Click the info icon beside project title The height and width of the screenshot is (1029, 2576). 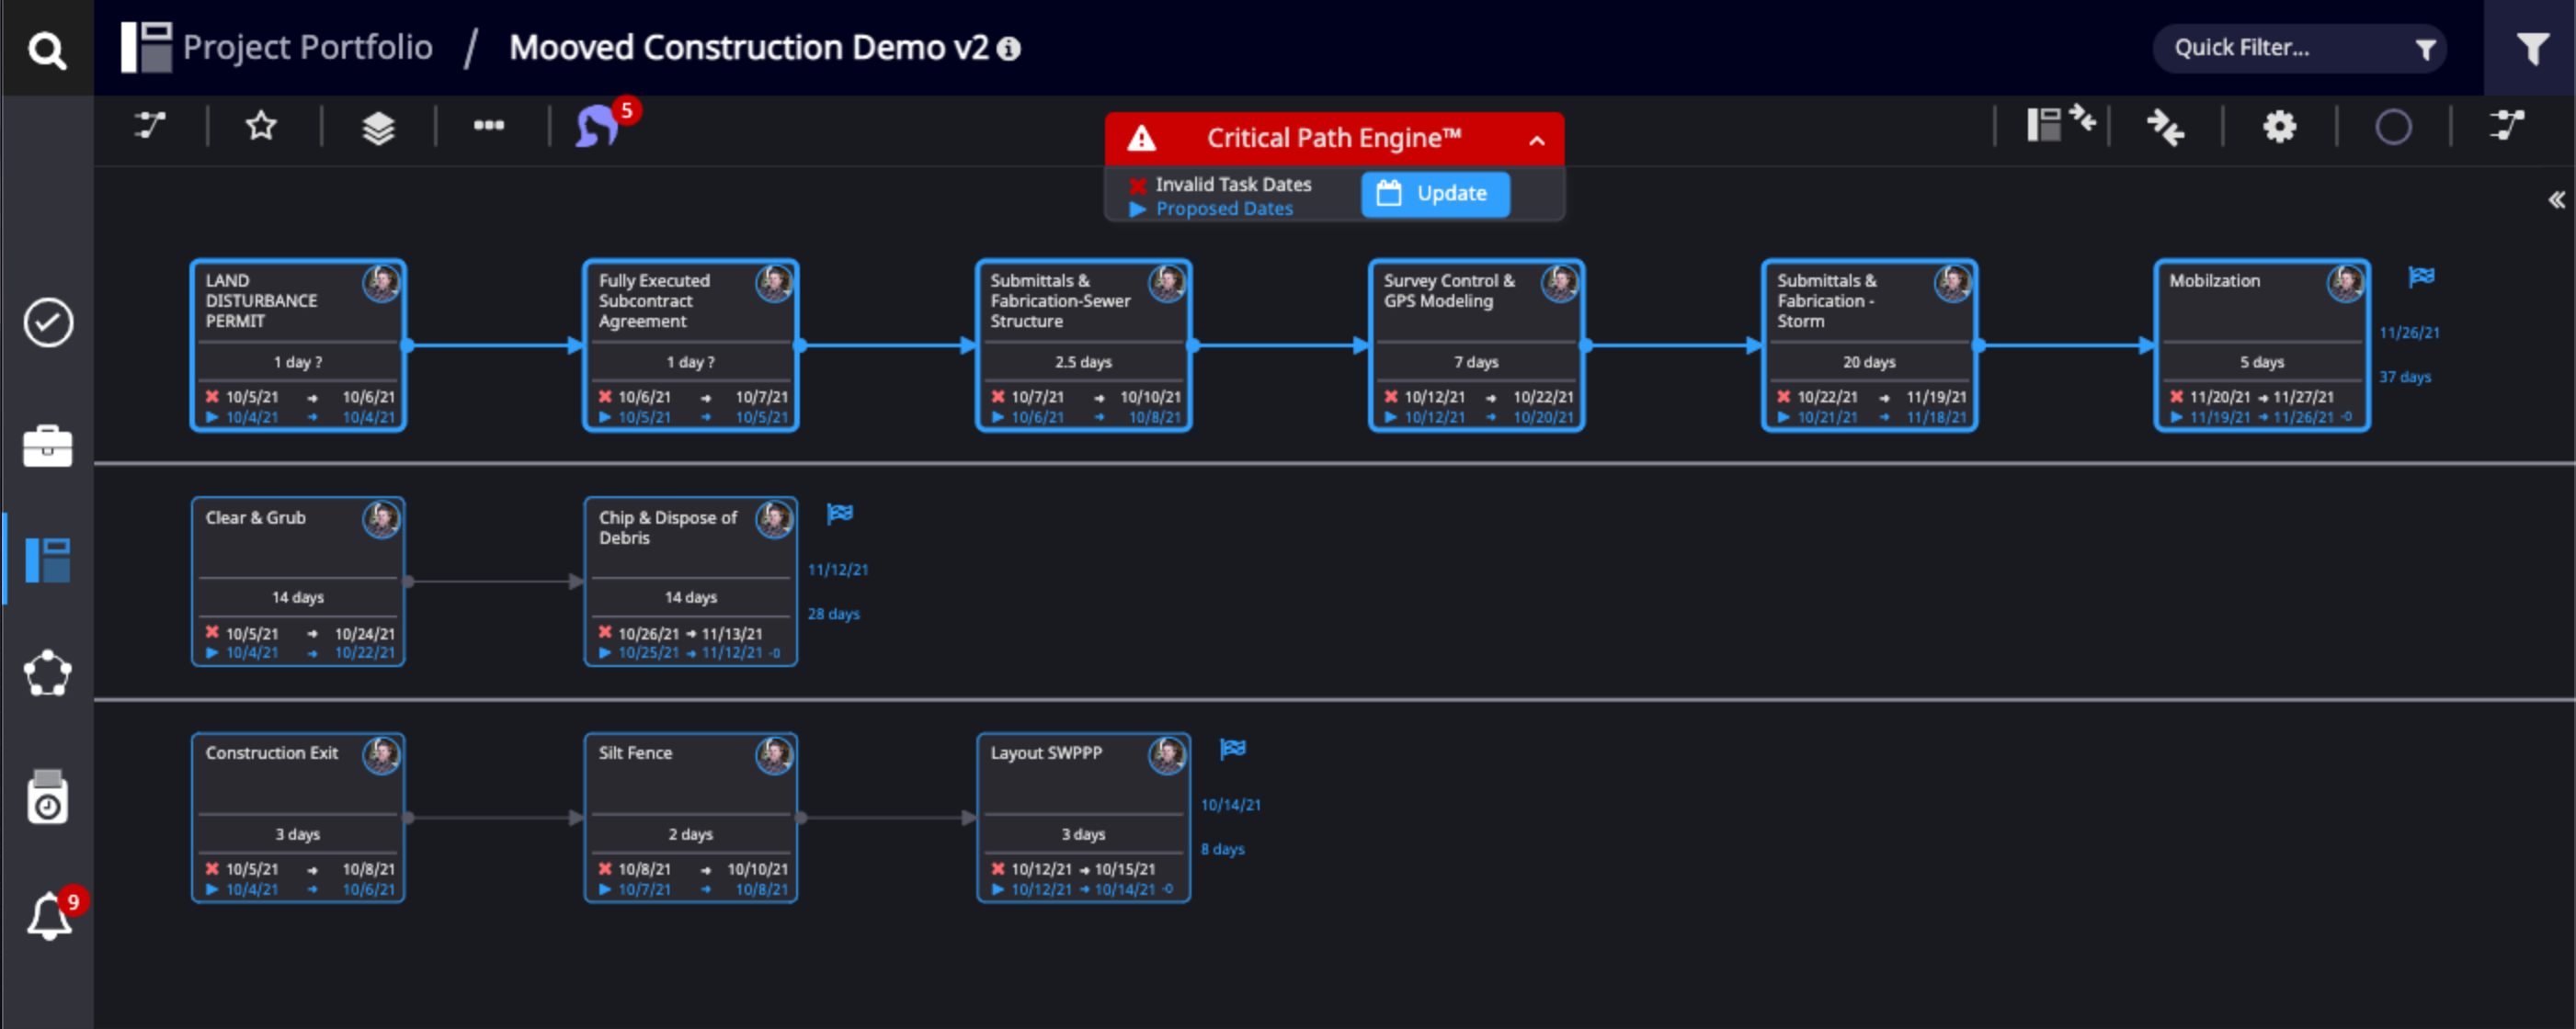tap(1009, 49)
